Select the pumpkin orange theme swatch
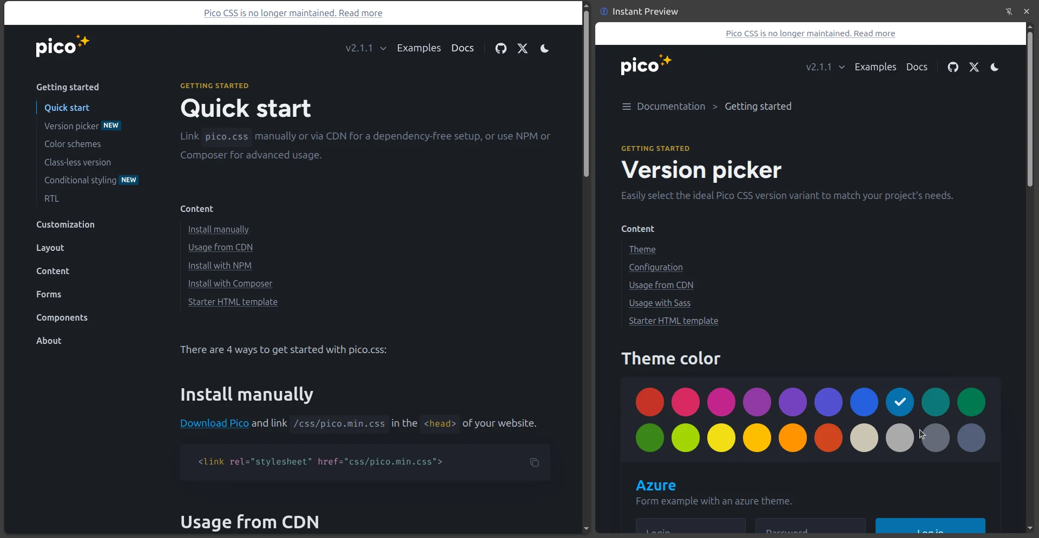 point(793,438)
